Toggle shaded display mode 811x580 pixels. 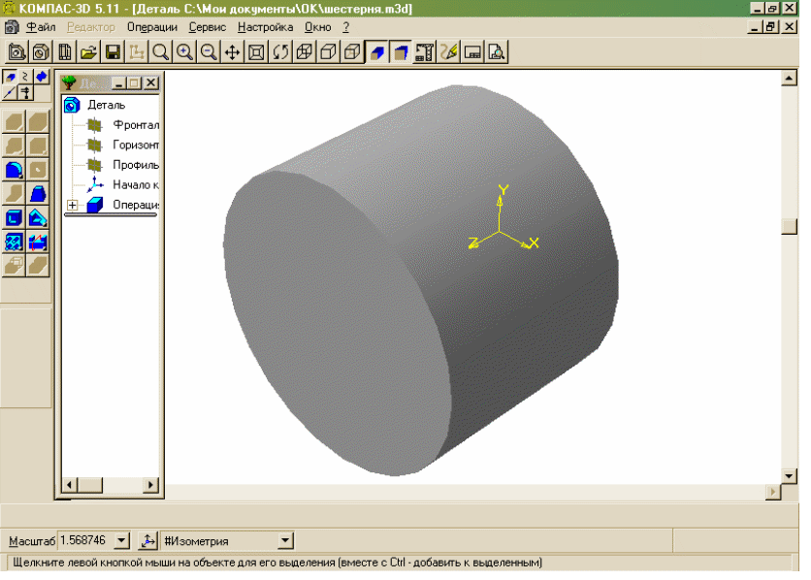click(x=375, y=52)
